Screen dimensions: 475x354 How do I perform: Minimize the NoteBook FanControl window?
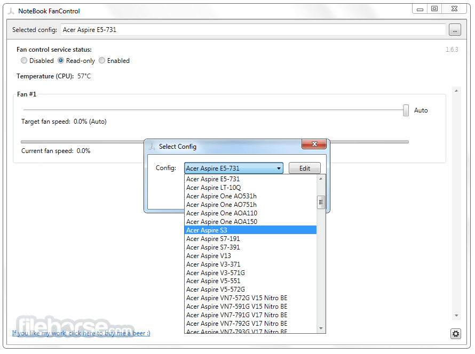tap(420, 9)
